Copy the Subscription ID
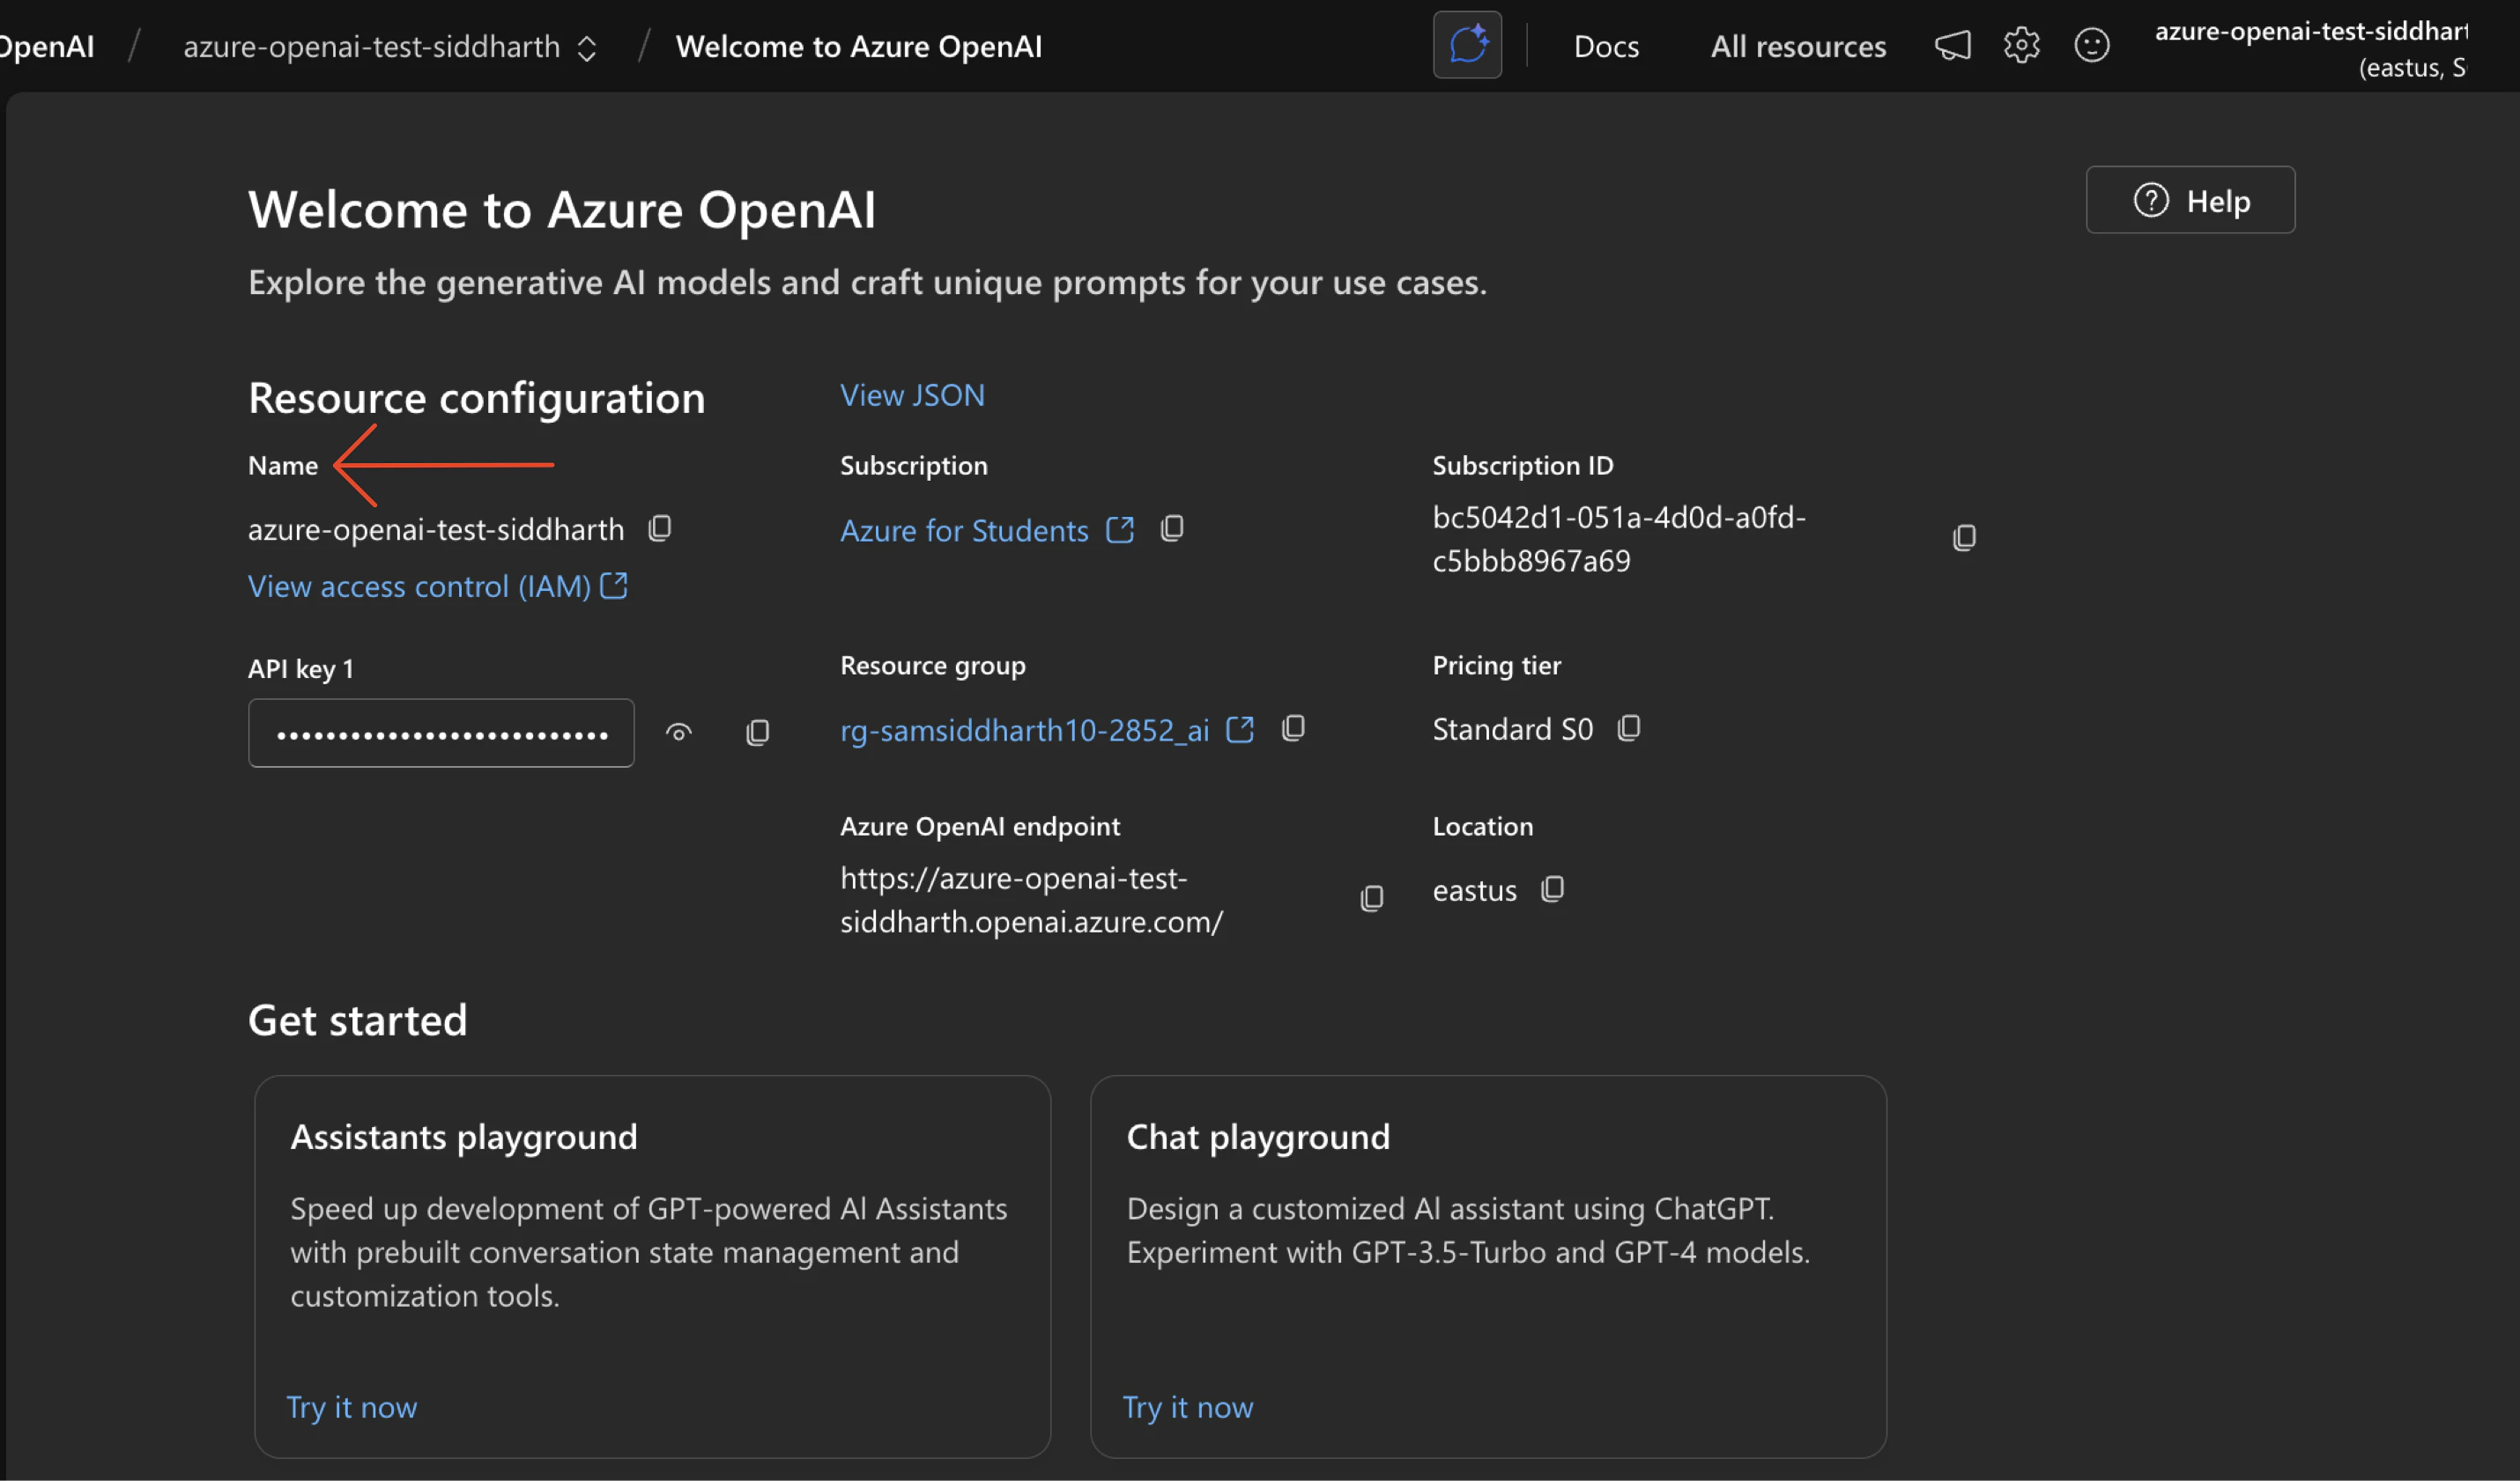This screenshot has width=2520, height=1481. [1964, 536]
